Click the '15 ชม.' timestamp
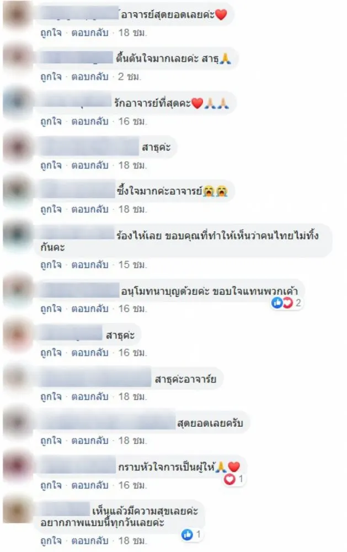 pos(132,265)
